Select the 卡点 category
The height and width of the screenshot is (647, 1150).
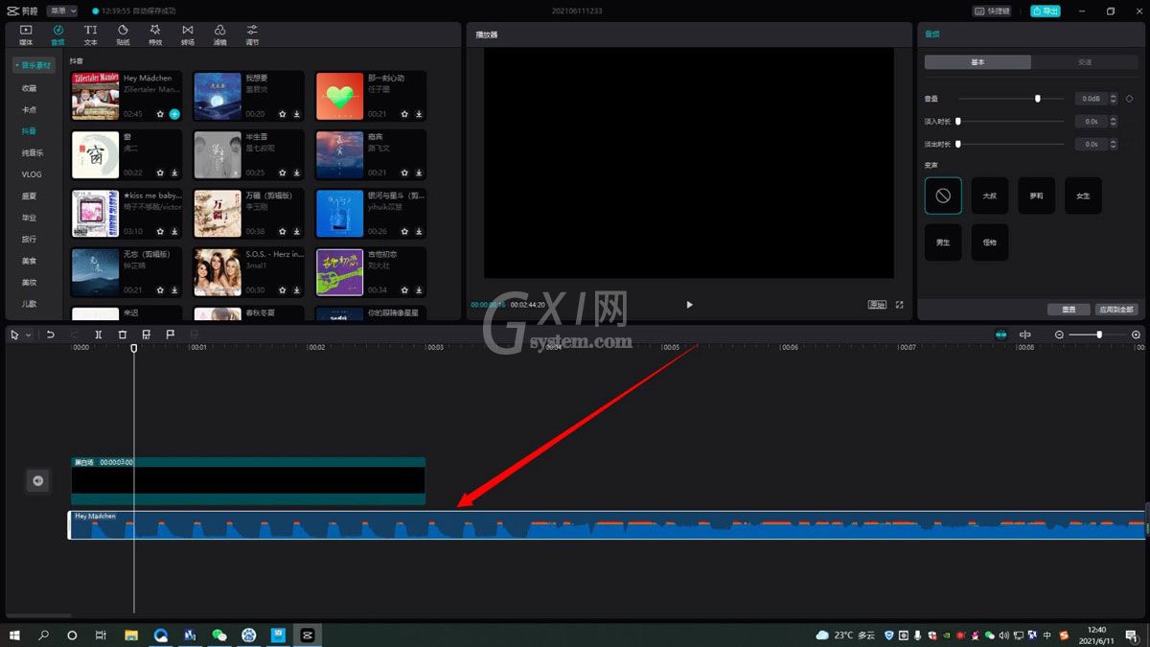pyautogui.click(x=30, y=109)
